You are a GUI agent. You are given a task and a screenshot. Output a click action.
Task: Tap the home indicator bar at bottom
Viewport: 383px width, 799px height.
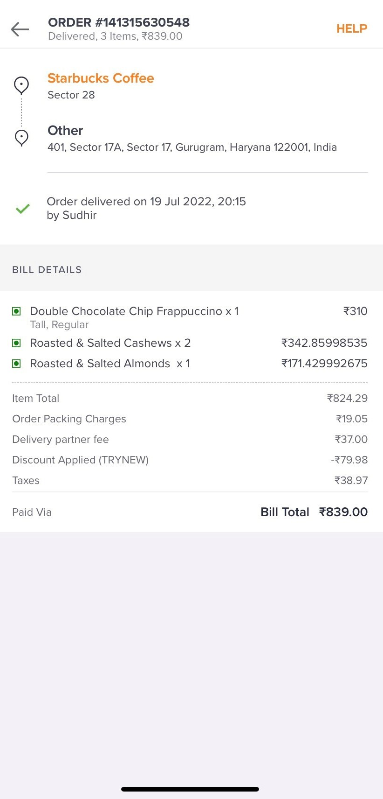pyautogui.click(x=190, y=789)
